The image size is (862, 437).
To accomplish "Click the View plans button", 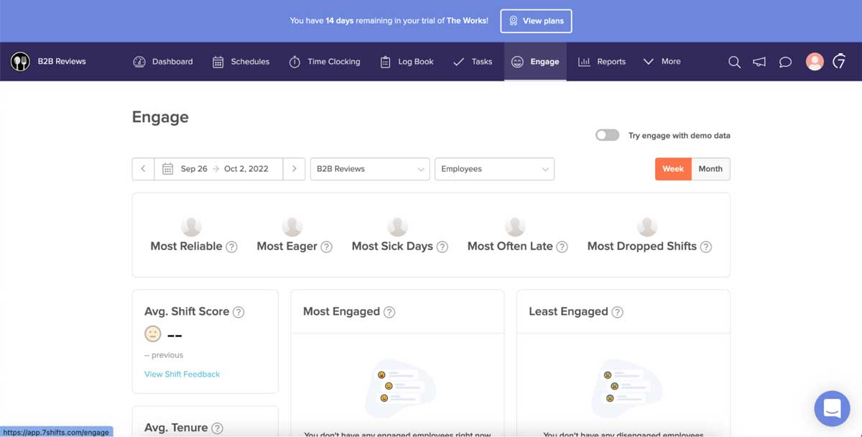I will 536,21.
